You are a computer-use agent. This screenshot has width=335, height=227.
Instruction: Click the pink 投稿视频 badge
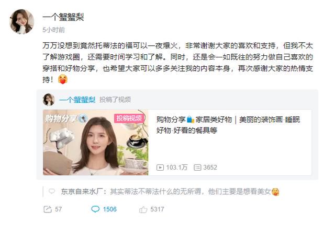129,118
